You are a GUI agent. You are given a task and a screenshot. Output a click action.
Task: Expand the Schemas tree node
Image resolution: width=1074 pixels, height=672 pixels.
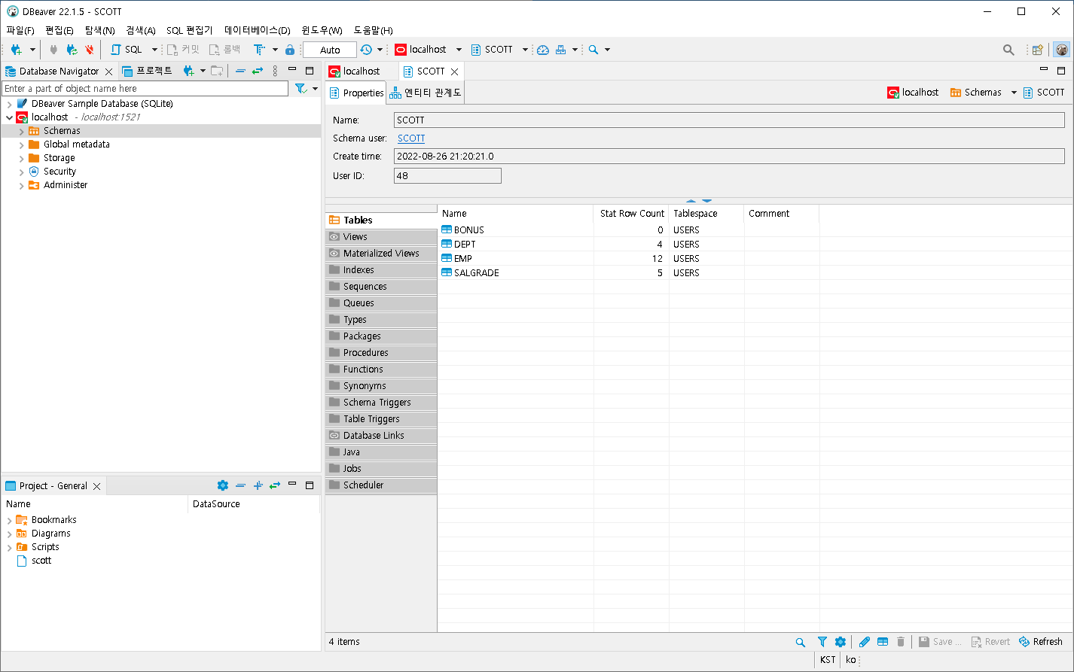(x=21, y=131)
